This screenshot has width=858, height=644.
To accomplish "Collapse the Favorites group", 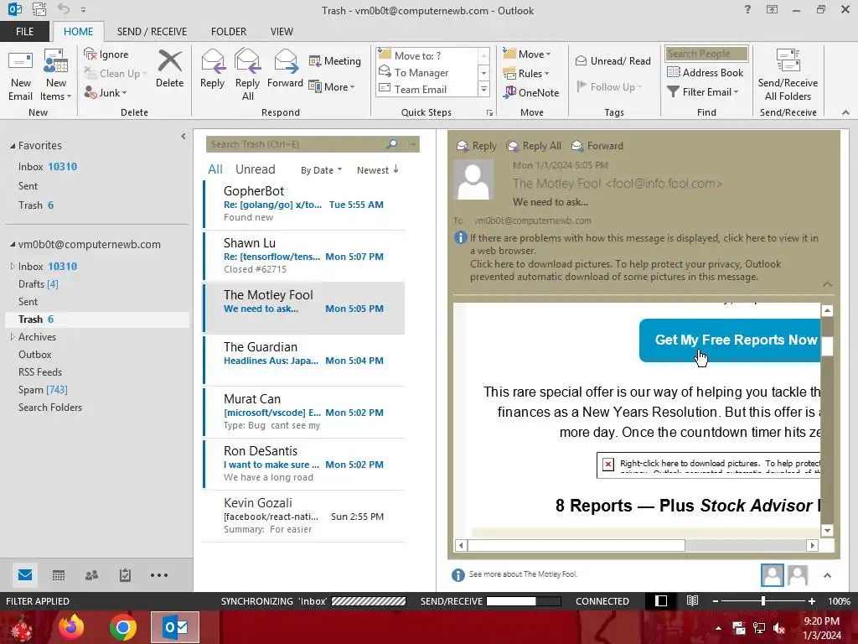I will coord(13,146).
